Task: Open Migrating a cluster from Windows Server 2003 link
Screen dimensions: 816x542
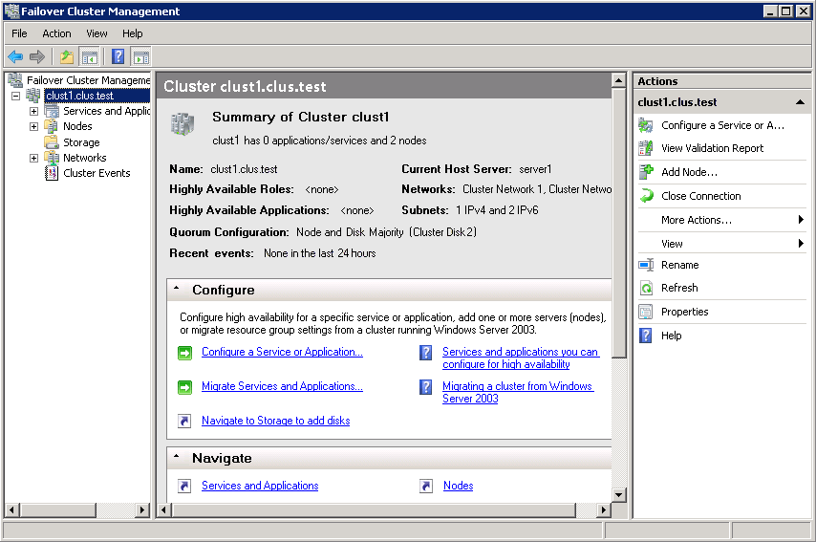Action: click(518, 393)
